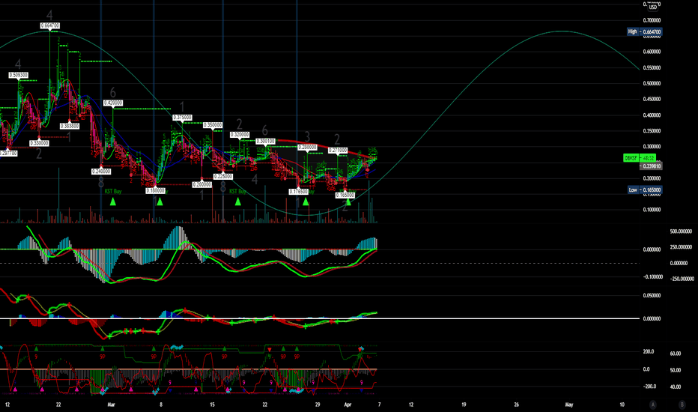Click the green buy arrow below 0.180000
This screenshot has height=412, width=698.
tap(160, 202)
